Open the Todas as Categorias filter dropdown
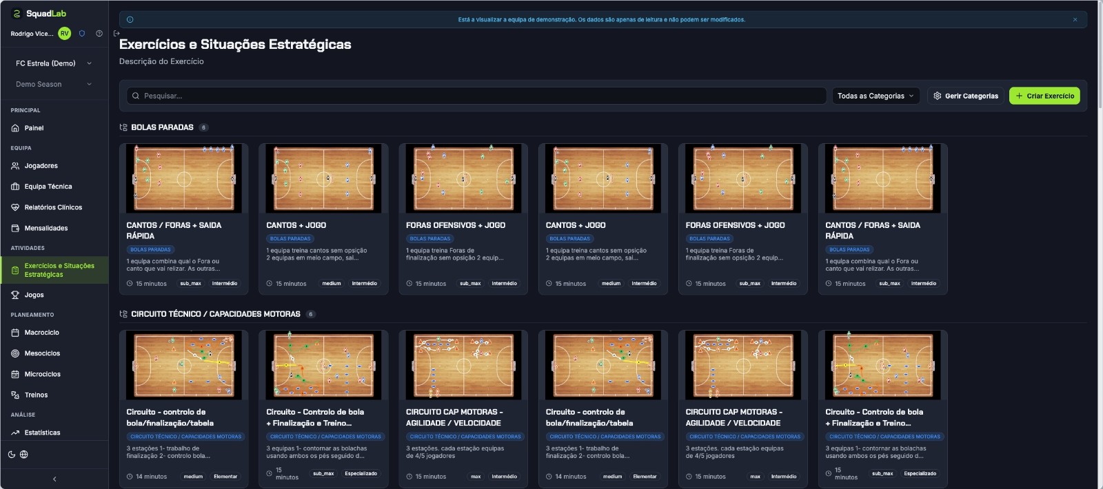 (876, 96)
